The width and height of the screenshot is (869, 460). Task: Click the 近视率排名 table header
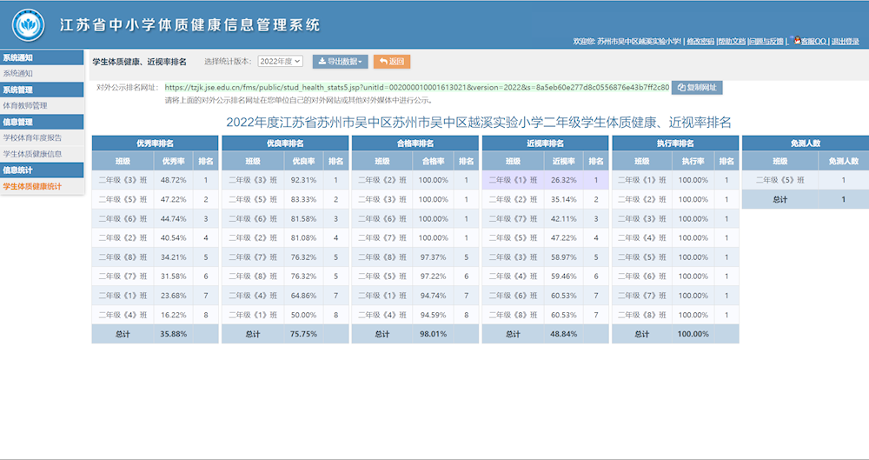[x=546, y=143]
